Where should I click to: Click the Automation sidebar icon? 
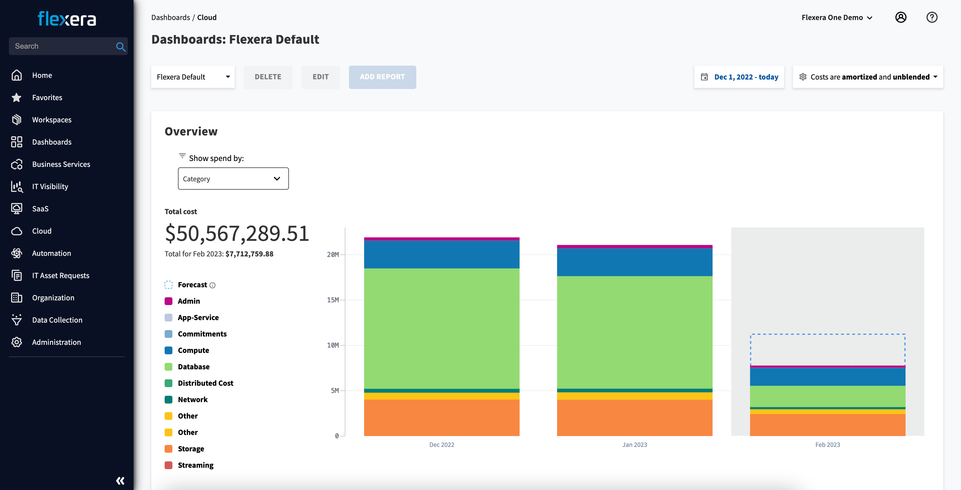[x=17, y=253]
